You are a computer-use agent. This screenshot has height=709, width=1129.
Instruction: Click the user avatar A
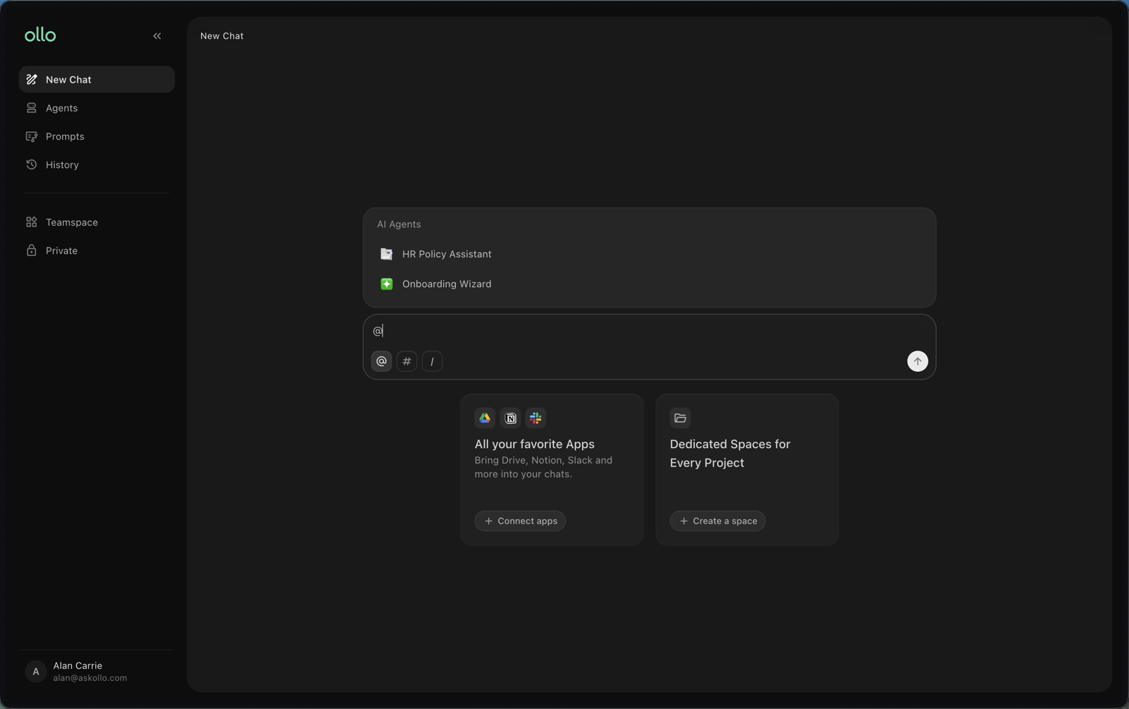coord(36,672)
